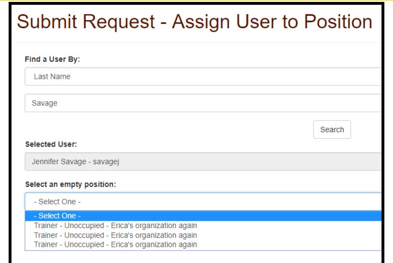Collapse the empty position combo box
The height and width of the screenshot is (263, 393).
point(203,202)
